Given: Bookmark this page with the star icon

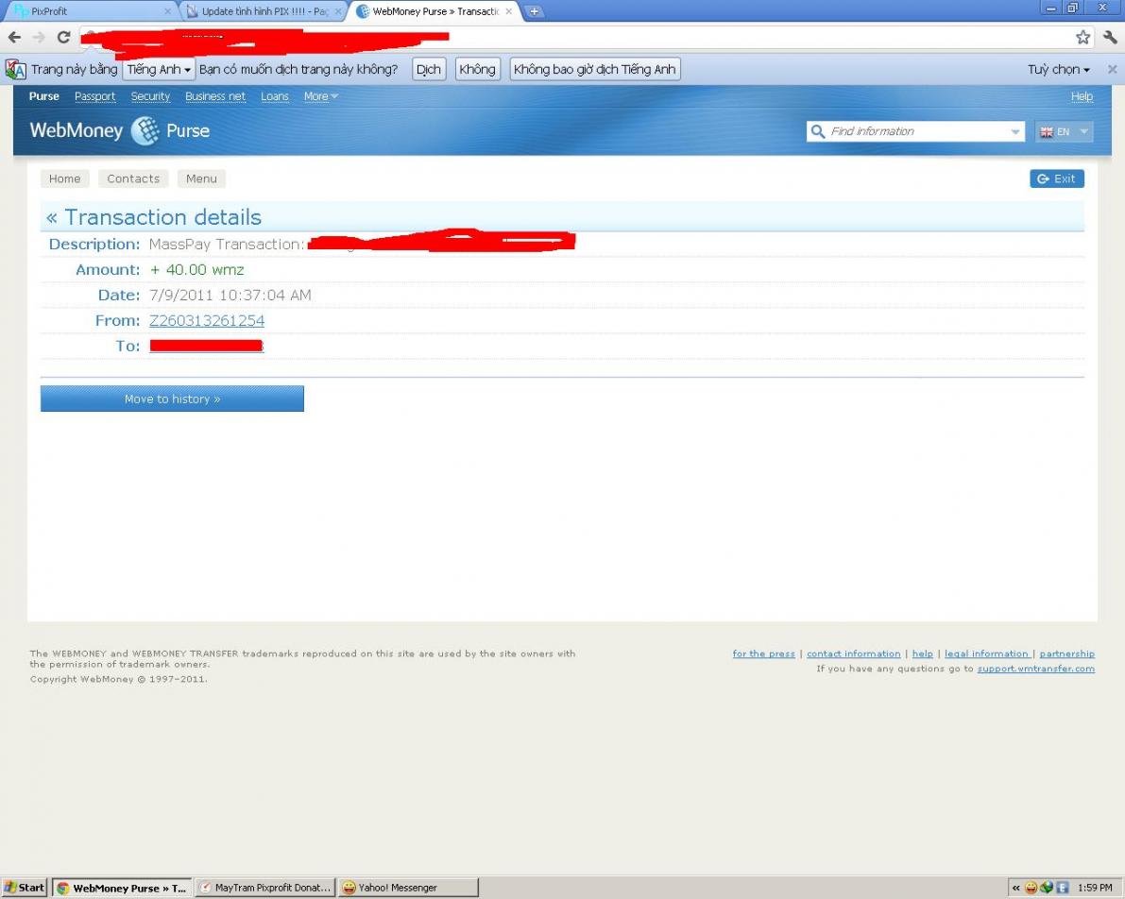Looking at the screenshot, I should (x=1082, y=38).
